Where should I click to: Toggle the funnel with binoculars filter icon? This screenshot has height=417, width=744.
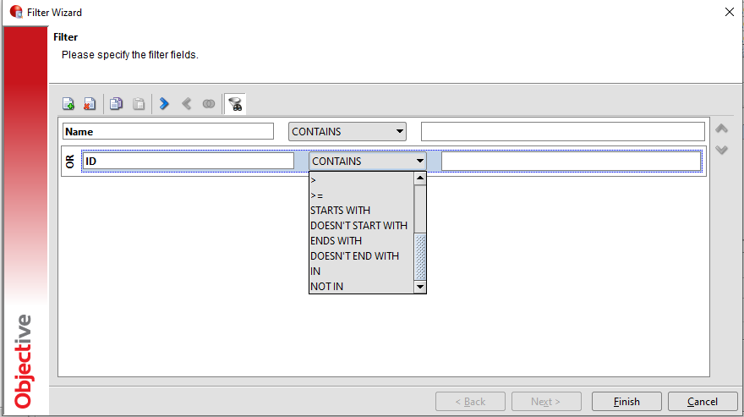pos(235,104)
